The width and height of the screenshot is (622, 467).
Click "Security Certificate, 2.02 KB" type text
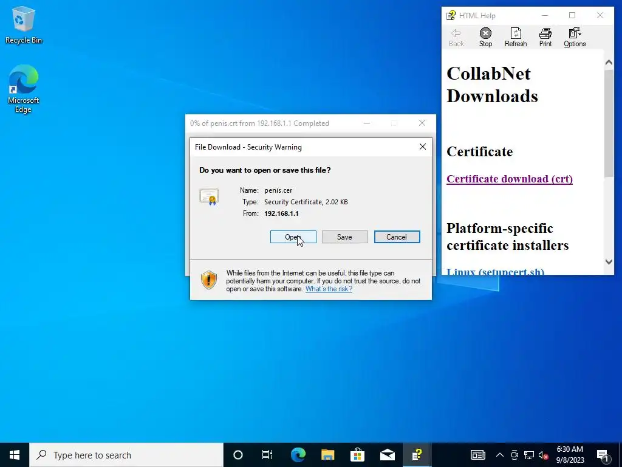coord(306,202)
